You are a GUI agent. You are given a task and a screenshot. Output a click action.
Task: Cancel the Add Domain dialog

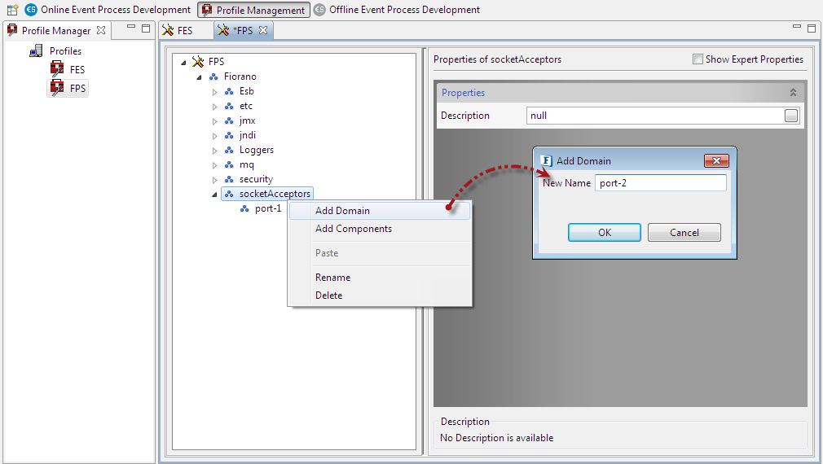click(684, 232)
